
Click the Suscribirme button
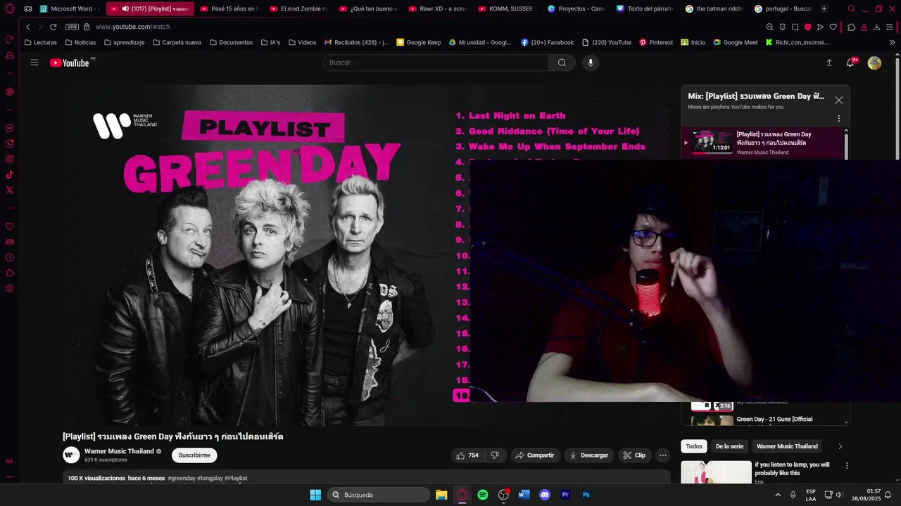click(194, 455)
